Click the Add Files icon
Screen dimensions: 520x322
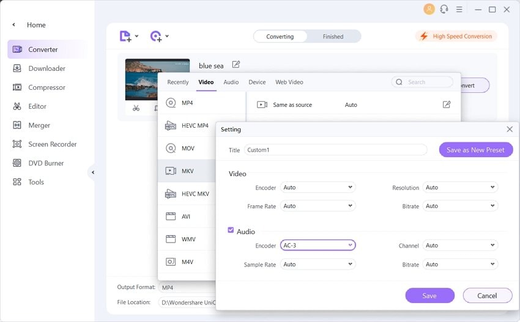pyautogui.click(x=125, y=36)
